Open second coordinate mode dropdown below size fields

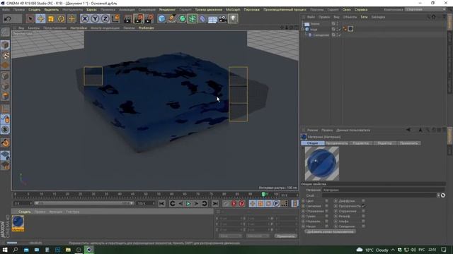click(x=258, y=236)
